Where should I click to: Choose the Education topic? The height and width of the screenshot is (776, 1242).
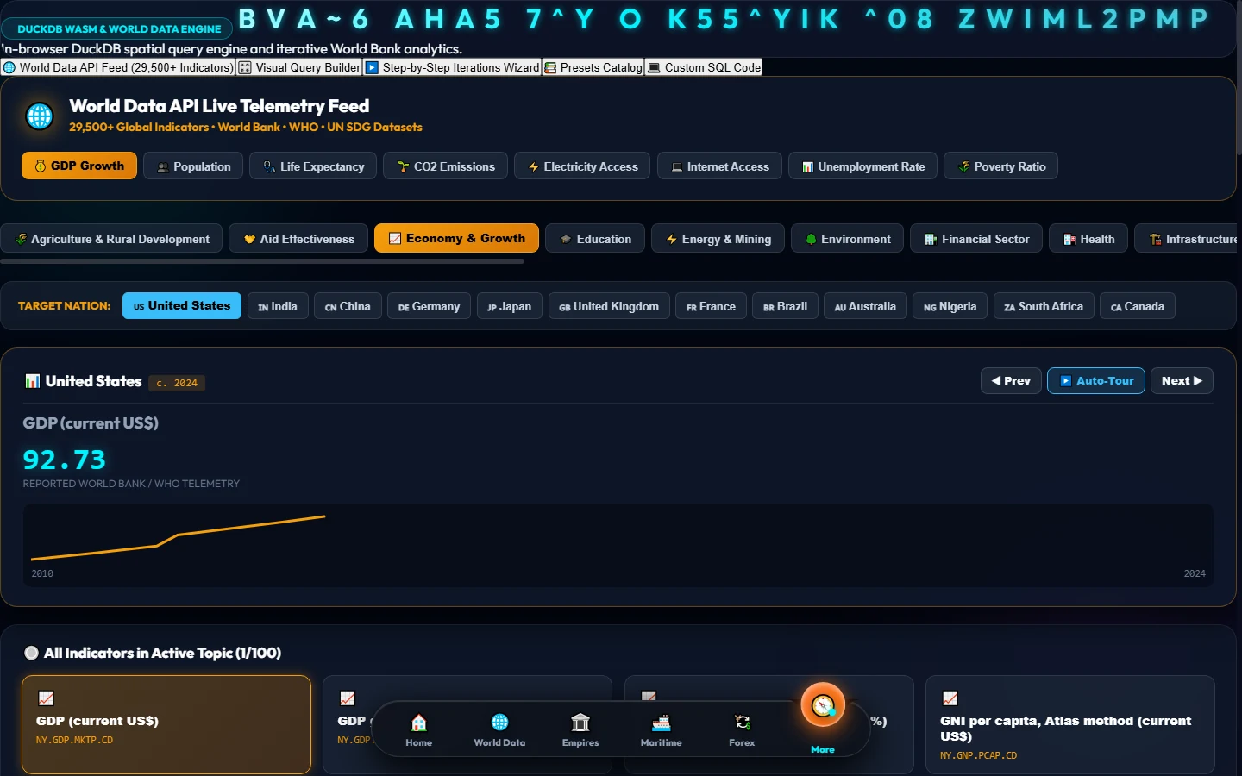(595, 239)
